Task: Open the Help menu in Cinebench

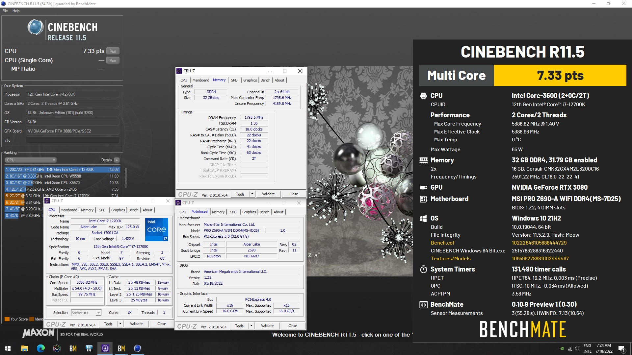Action: tap(16, 11)
